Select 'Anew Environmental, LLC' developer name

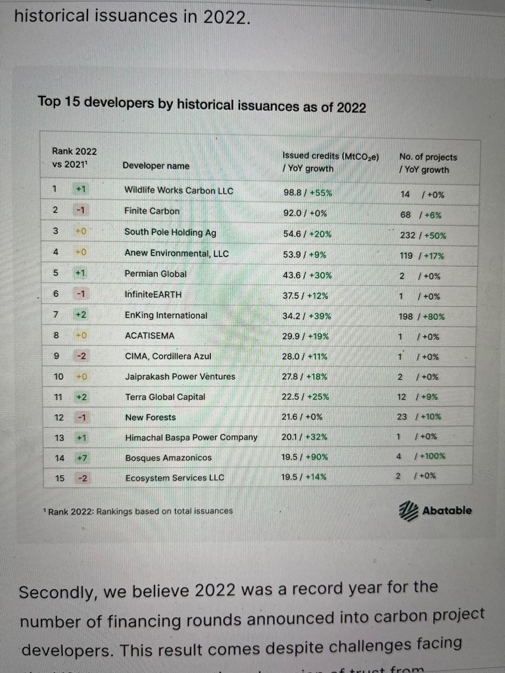tap(176, 253)
